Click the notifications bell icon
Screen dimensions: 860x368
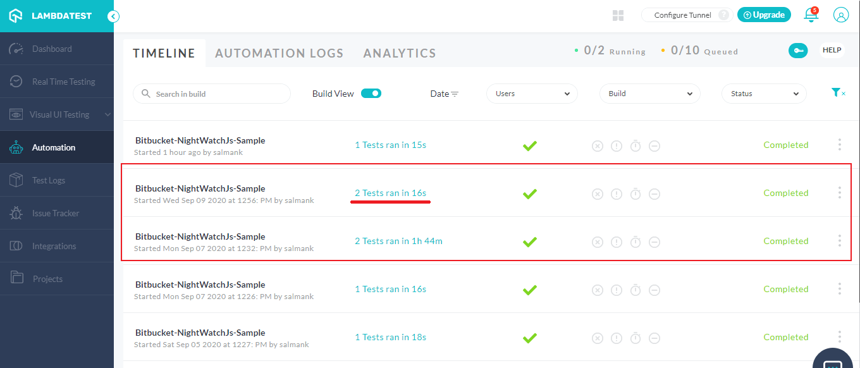pos(811,16)
